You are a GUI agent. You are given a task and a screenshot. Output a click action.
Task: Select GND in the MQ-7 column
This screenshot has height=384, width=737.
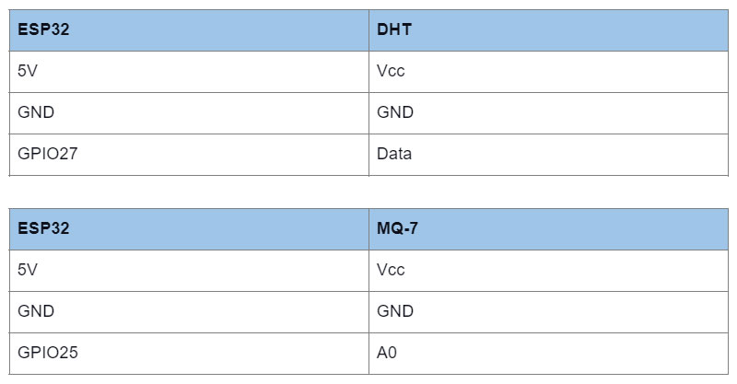pos(548,311)
